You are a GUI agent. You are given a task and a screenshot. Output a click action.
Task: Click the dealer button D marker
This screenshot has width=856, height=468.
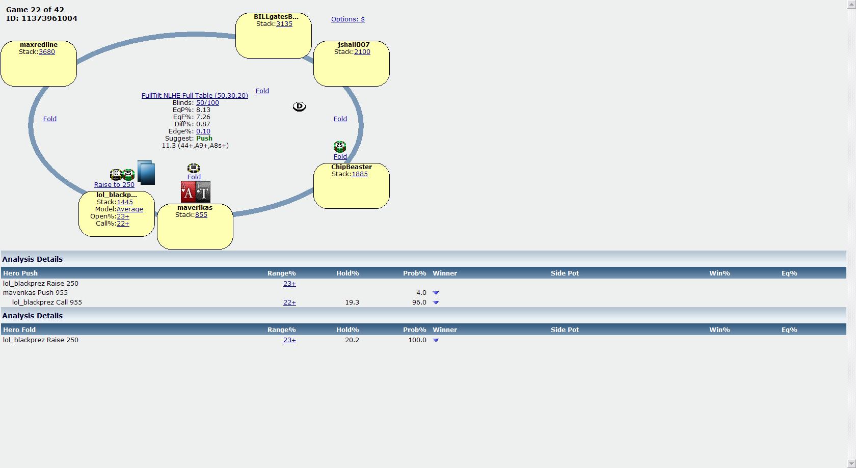(299, 106)
